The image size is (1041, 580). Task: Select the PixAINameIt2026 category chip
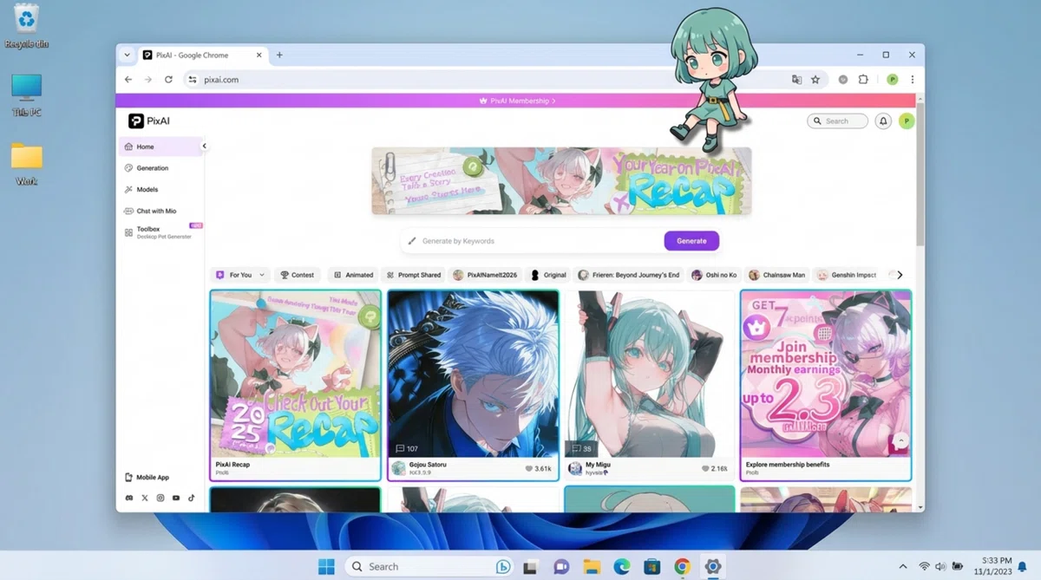click(x=485, y=275)
